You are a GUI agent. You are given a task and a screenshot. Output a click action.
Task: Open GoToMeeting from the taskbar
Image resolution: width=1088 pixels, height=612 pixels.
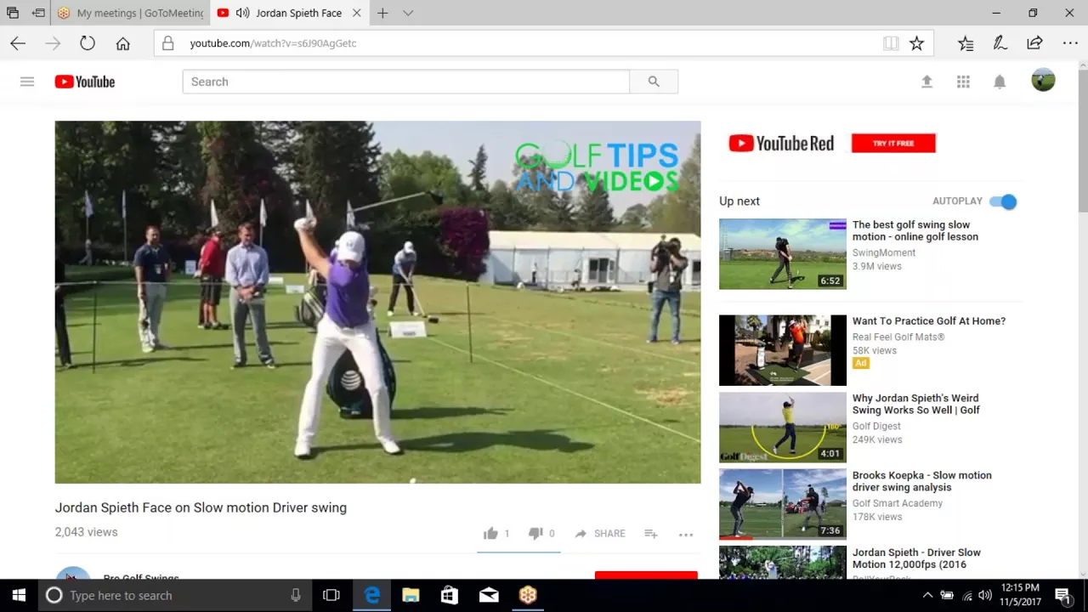pyautogui.click(x=528, y=595)
